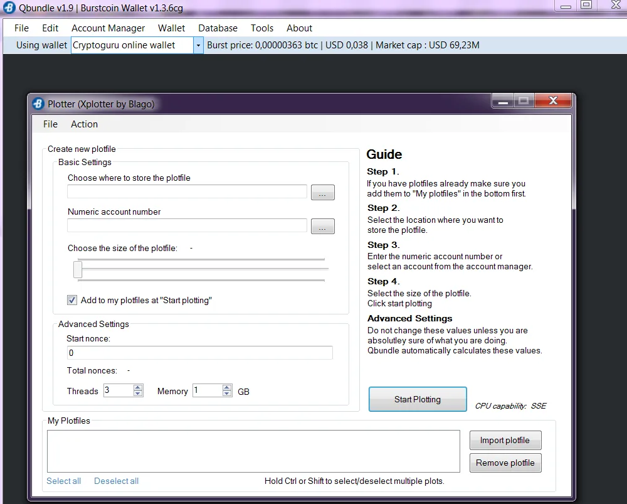The width and height of the screenshot is (627, 504).
Task: Open the Wallet menu
Action: click(x=172, y=28)
